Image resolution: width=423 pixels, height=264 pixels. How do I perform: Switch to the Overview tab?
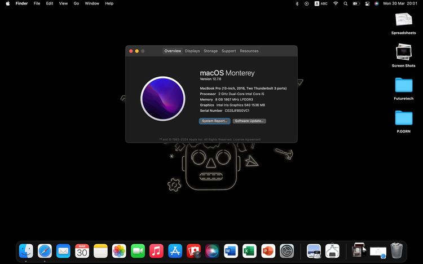pyautogui.click(x=173, y=51)
